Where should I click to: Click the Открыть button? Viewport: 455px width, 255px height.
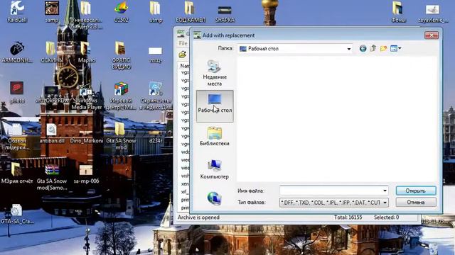click(x=416, y=191)
